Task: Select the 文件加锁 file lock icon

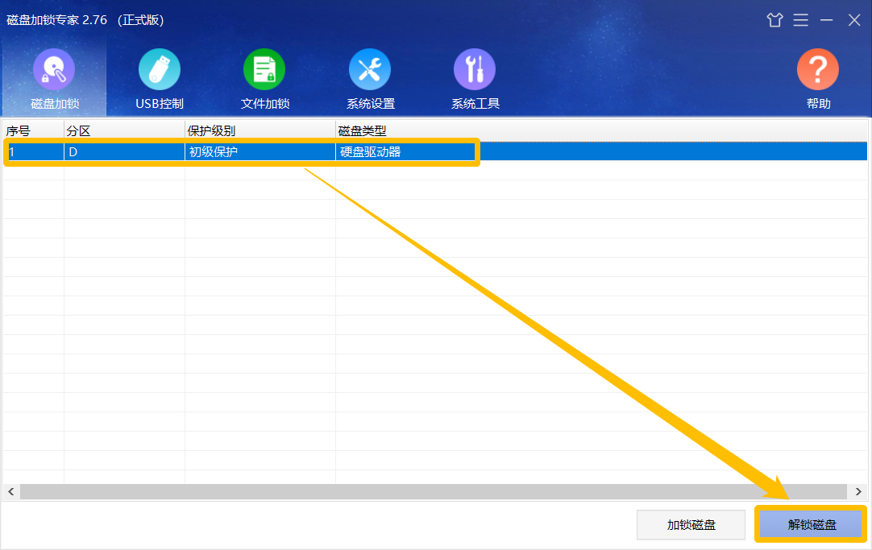Action: click(x=264, y=69)
